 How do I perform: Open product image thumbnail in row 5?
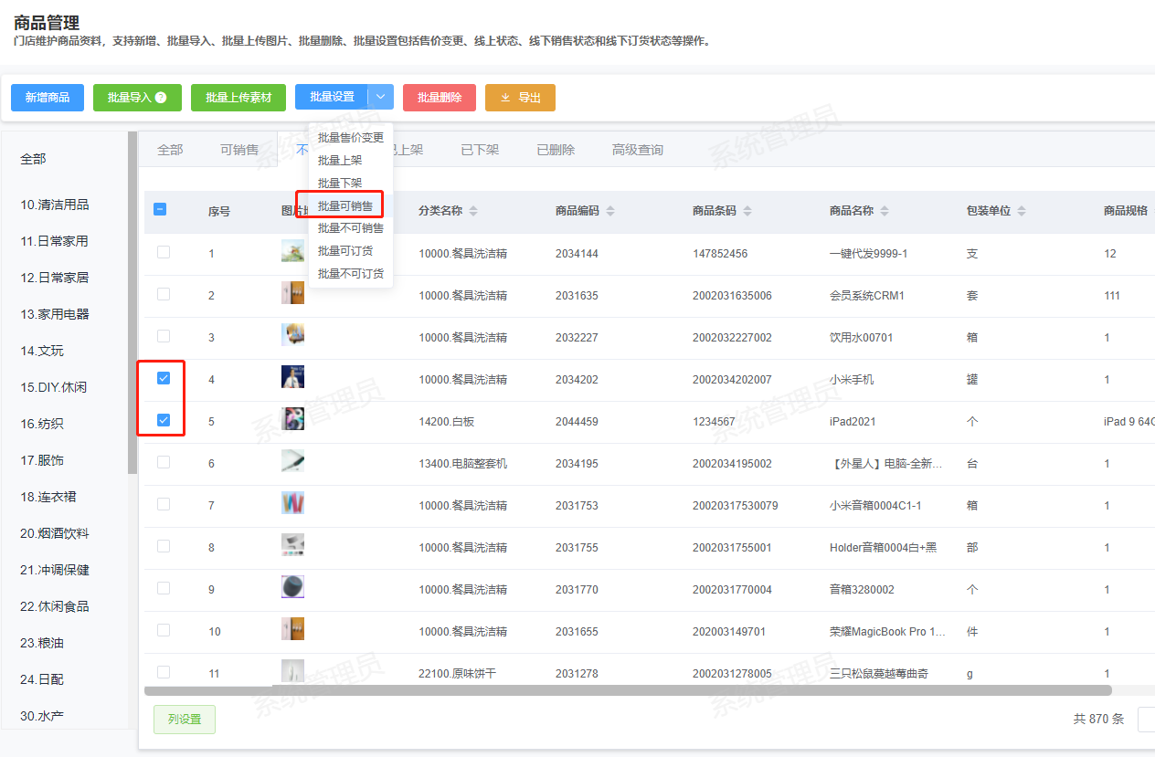pos(292,419)
